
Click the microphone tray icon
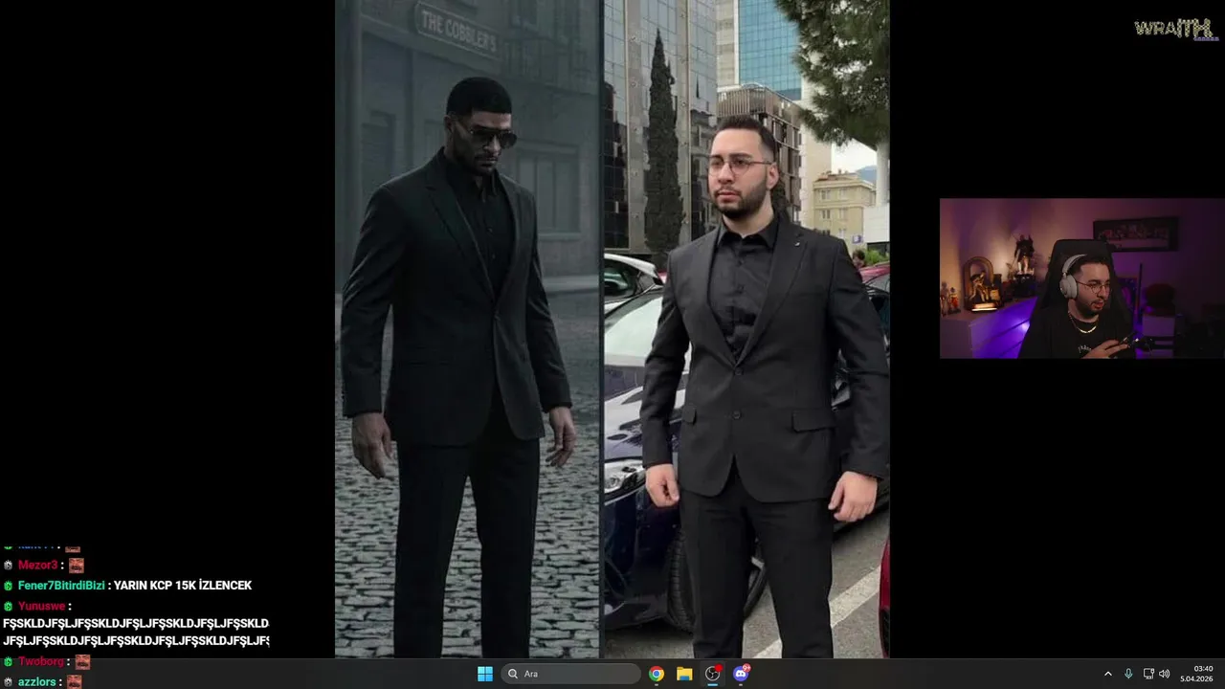tap(1128, 674)
